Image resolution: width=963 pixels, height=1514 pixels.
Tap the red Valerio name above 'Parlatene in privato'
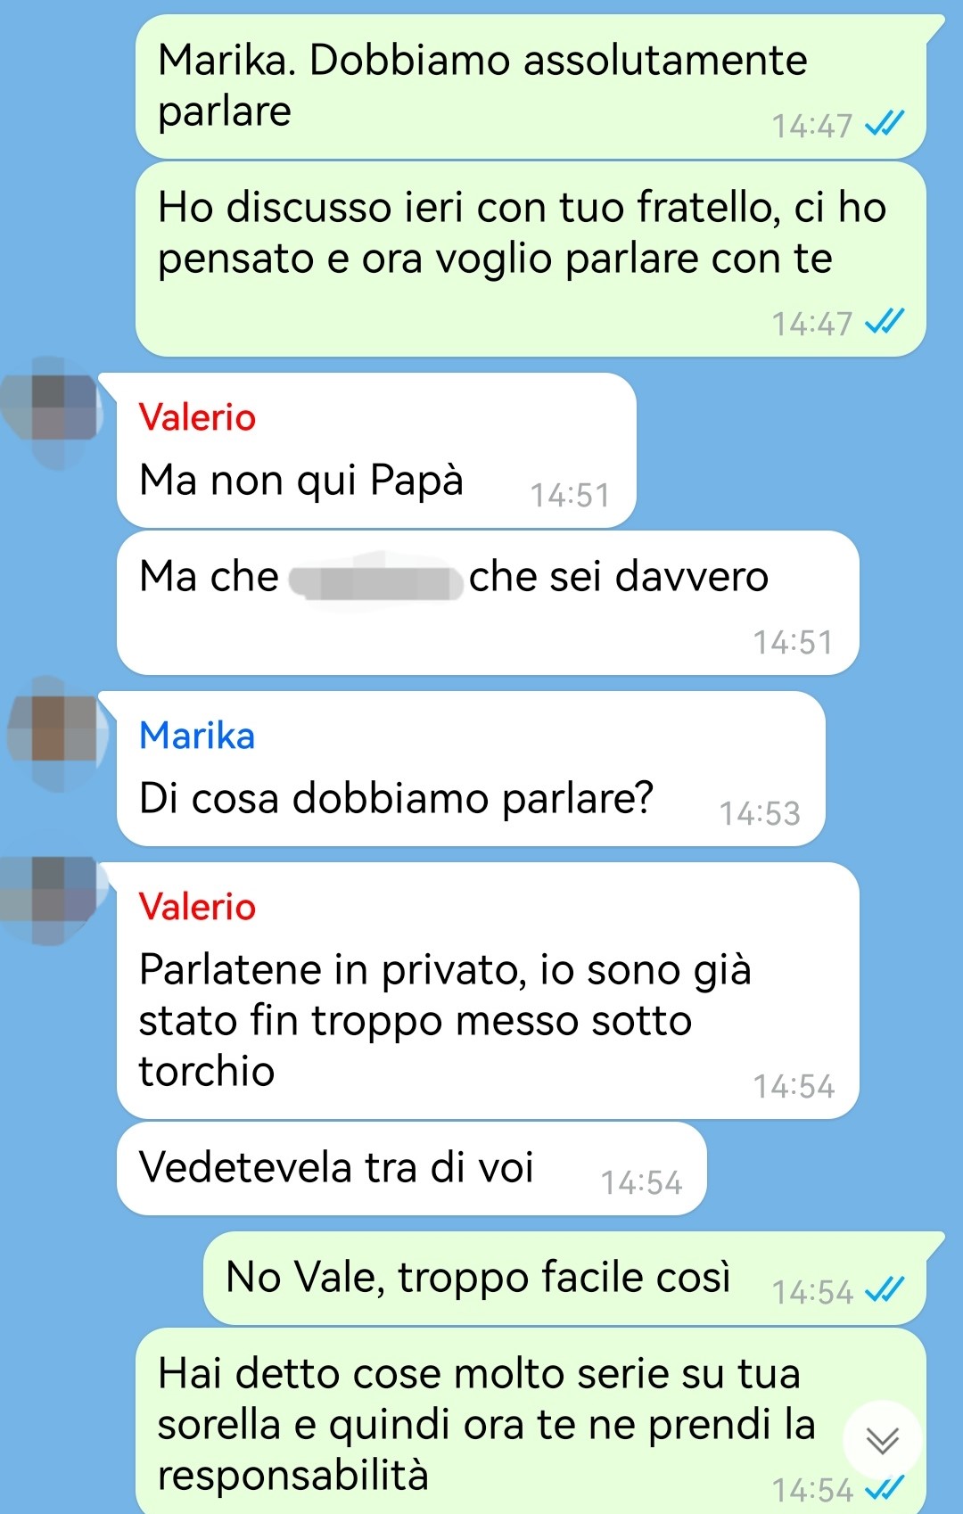(x=197, y=907)
